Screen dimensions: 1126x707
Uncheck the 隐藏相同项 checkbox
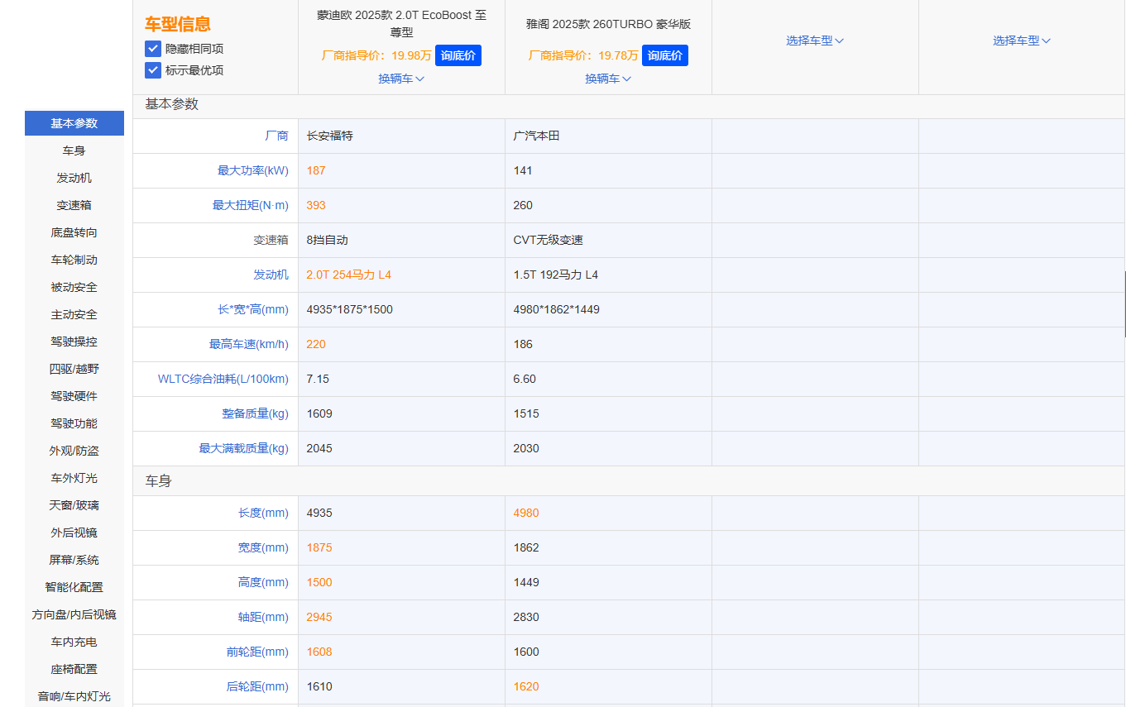coord(153,49)
